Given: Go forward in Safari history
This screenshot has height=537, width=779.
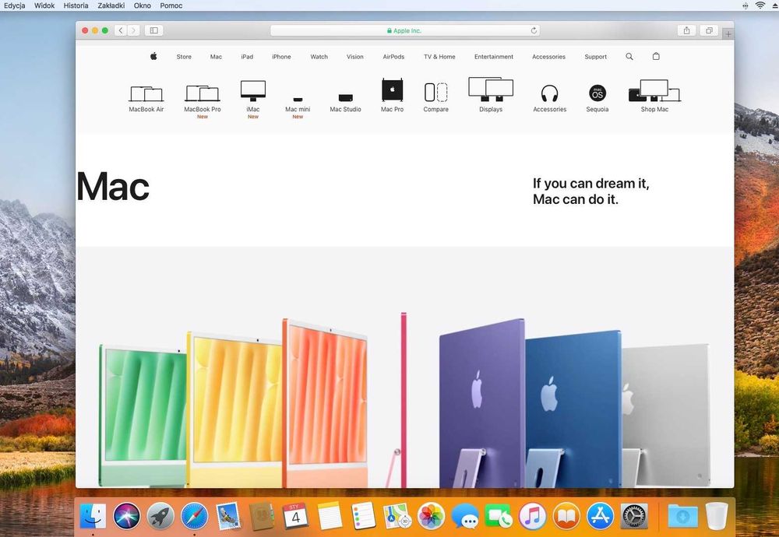Looking at the screenshot, I should [x=134, y=30].
